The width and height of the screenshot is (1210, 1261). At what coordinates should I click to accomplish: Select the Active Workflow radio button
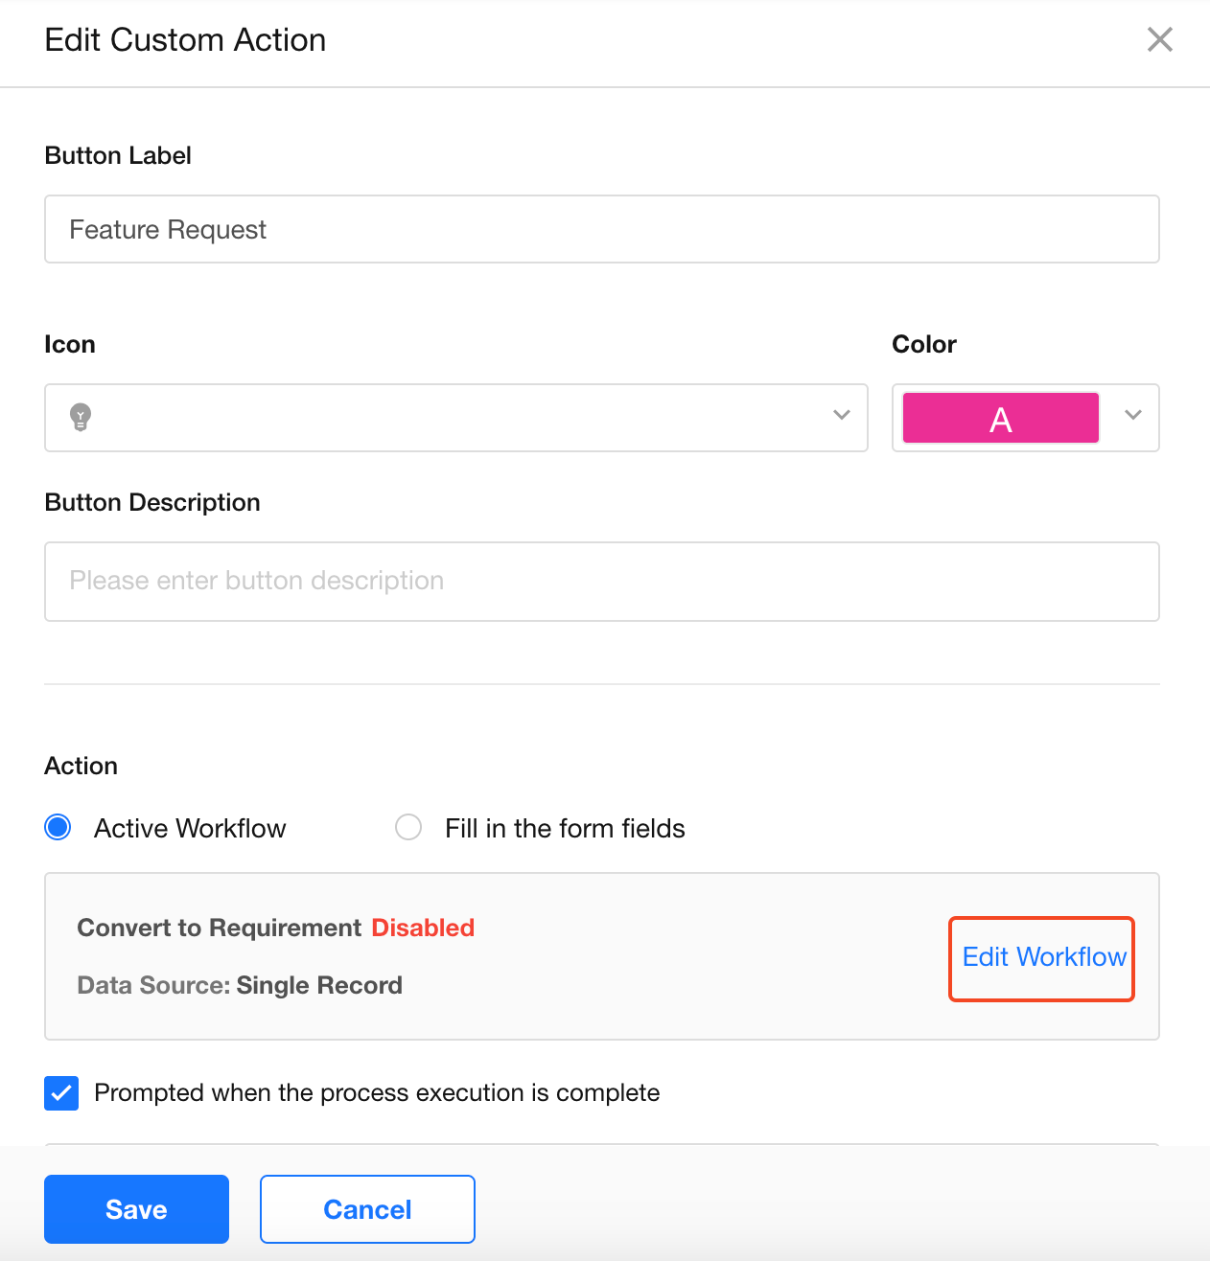[58, 827]
